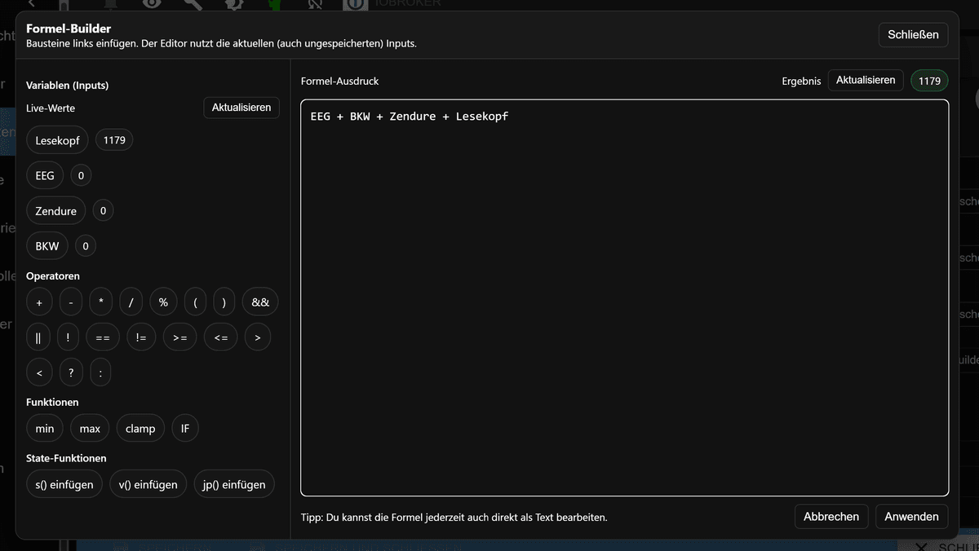Click the Ergebnis value badge 1179

929,81
